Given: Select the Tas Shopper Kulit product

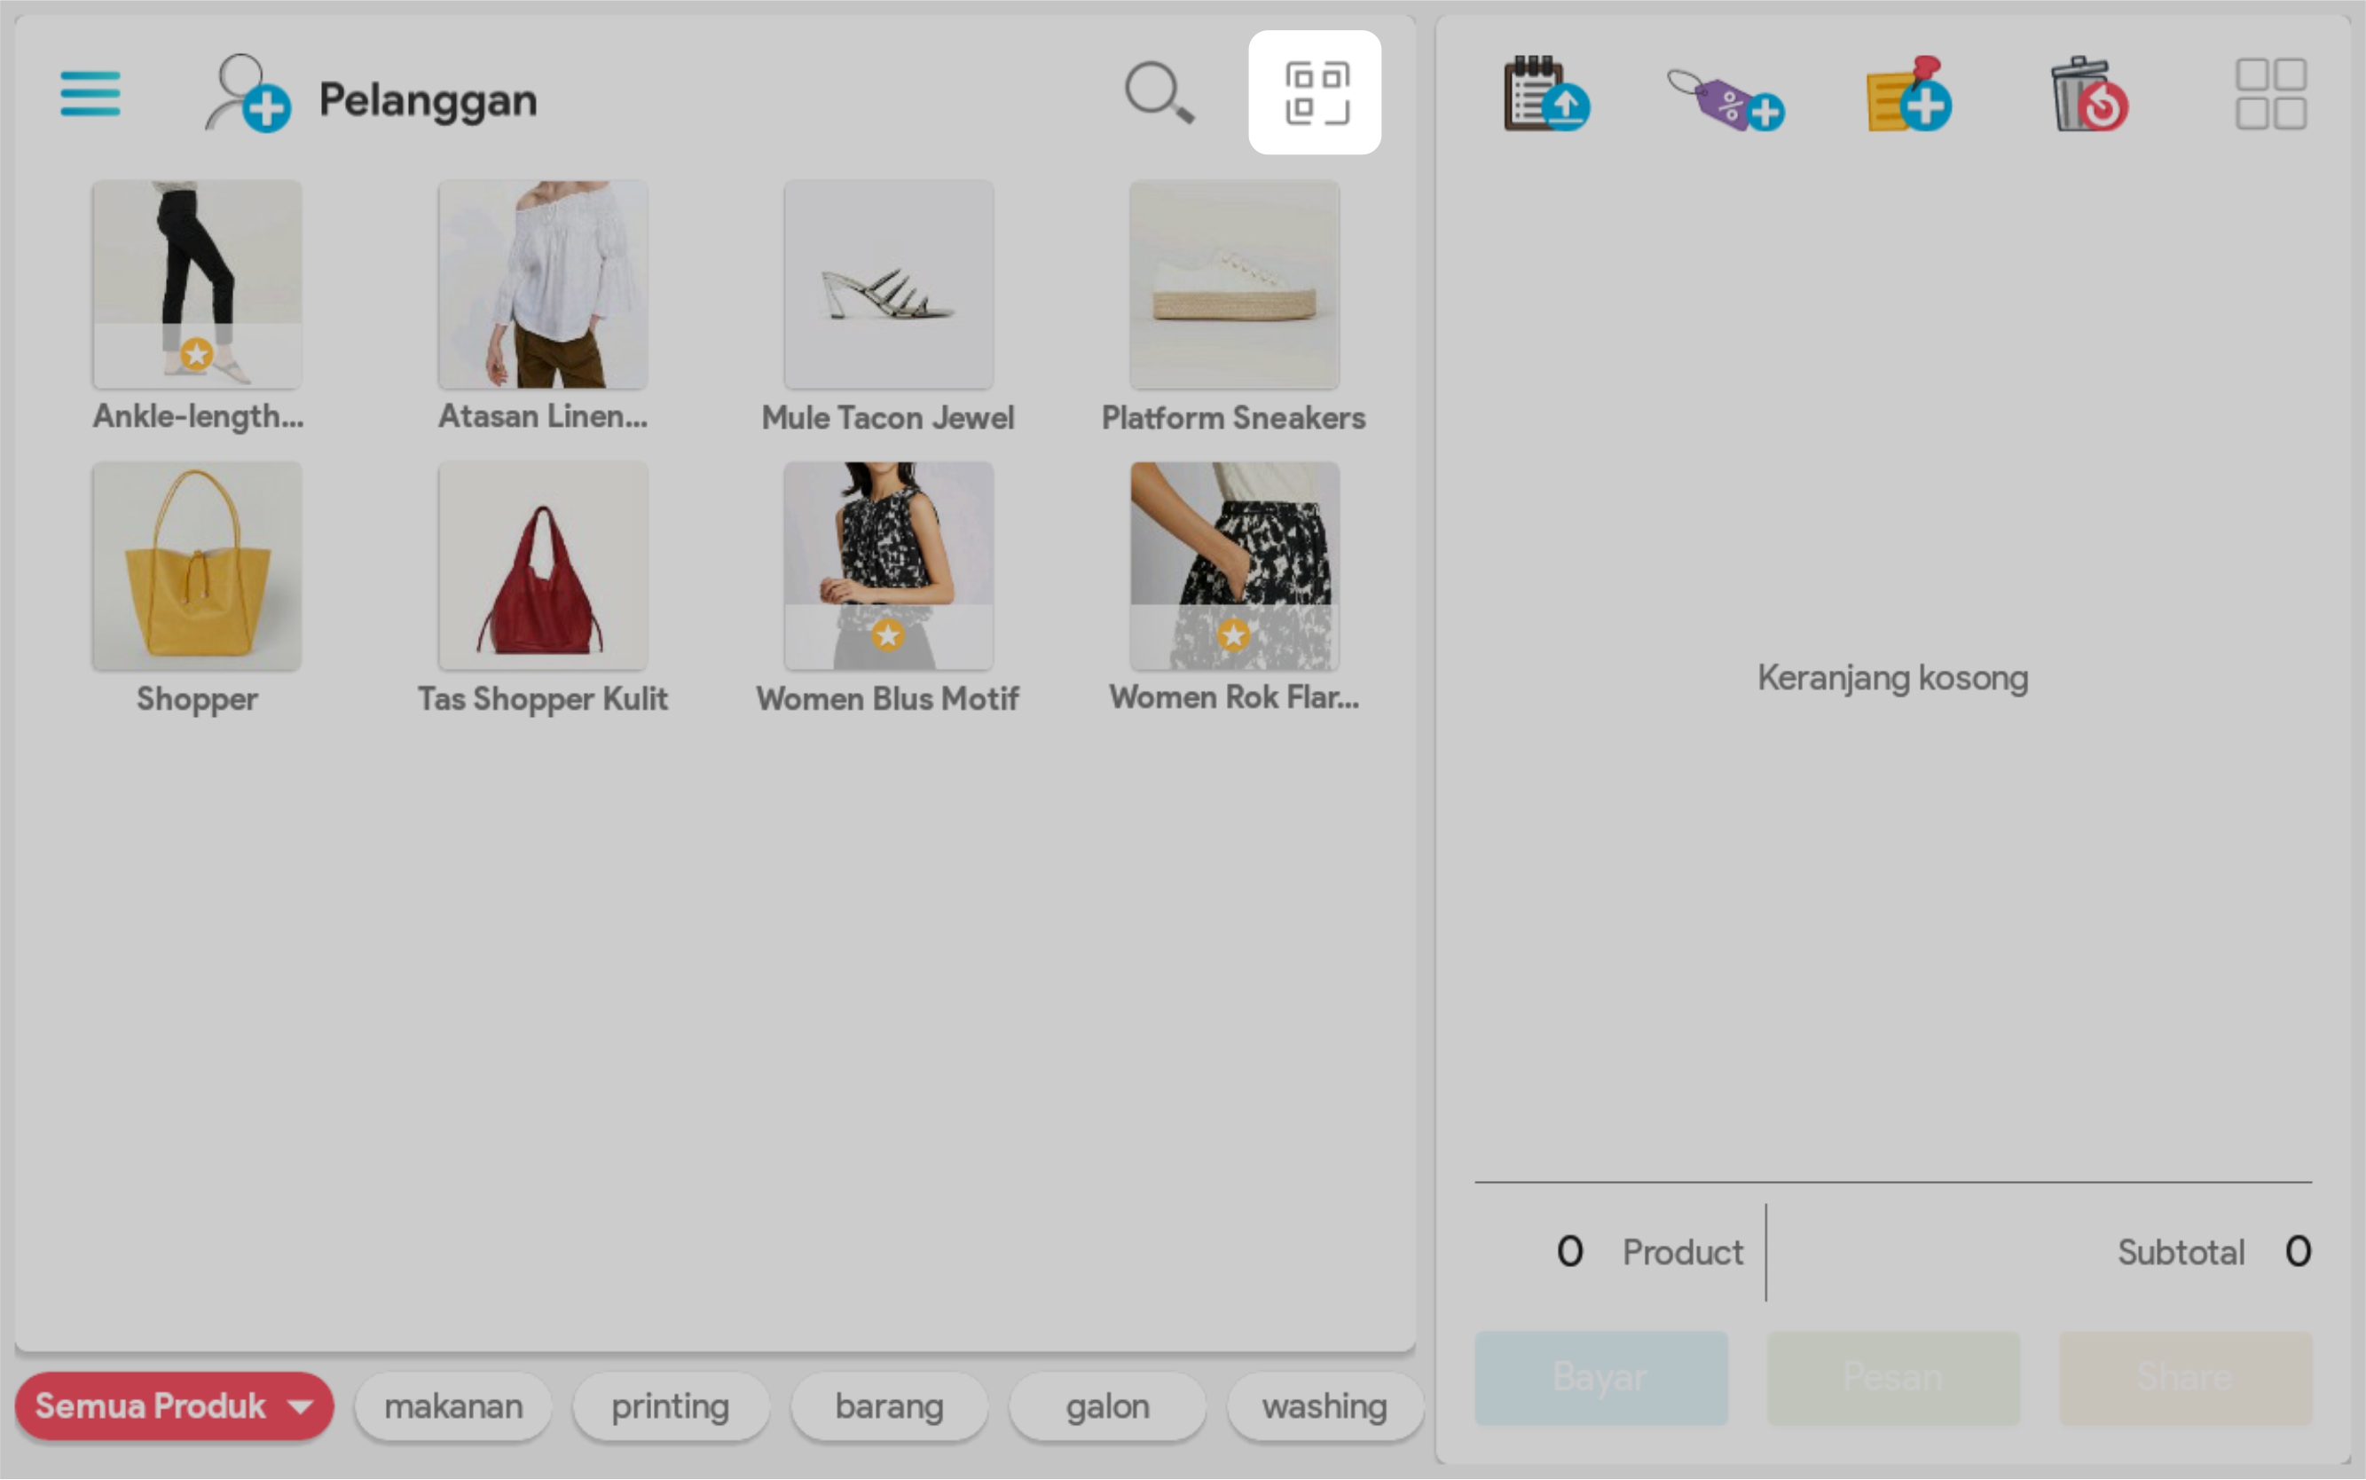Looking at the screenshot, I should pos(542,567).
